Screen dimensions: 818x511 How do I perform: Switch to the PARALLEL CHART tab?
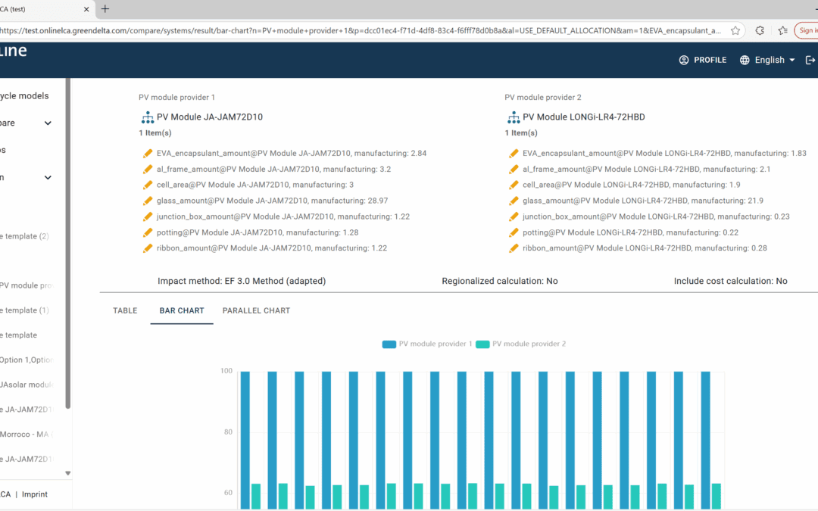click(256, 310)
